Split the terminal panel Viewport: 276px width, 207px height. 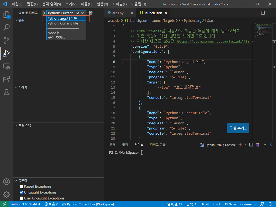pyautogui.click(x=251, y=145)
